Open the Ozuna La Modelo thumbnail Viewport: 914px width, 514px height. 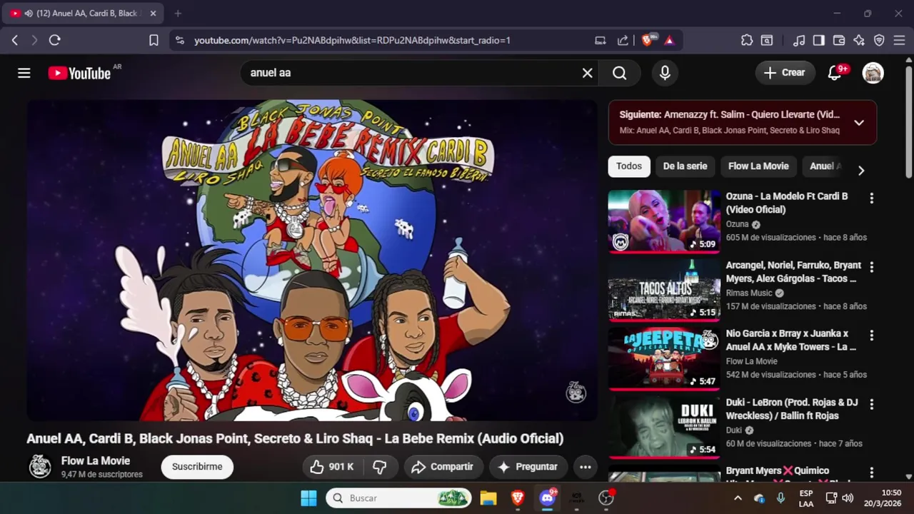(664, 221)
